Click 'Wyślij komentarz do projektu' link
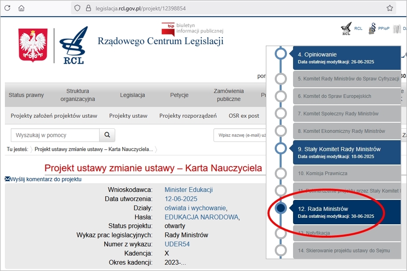 46,179
